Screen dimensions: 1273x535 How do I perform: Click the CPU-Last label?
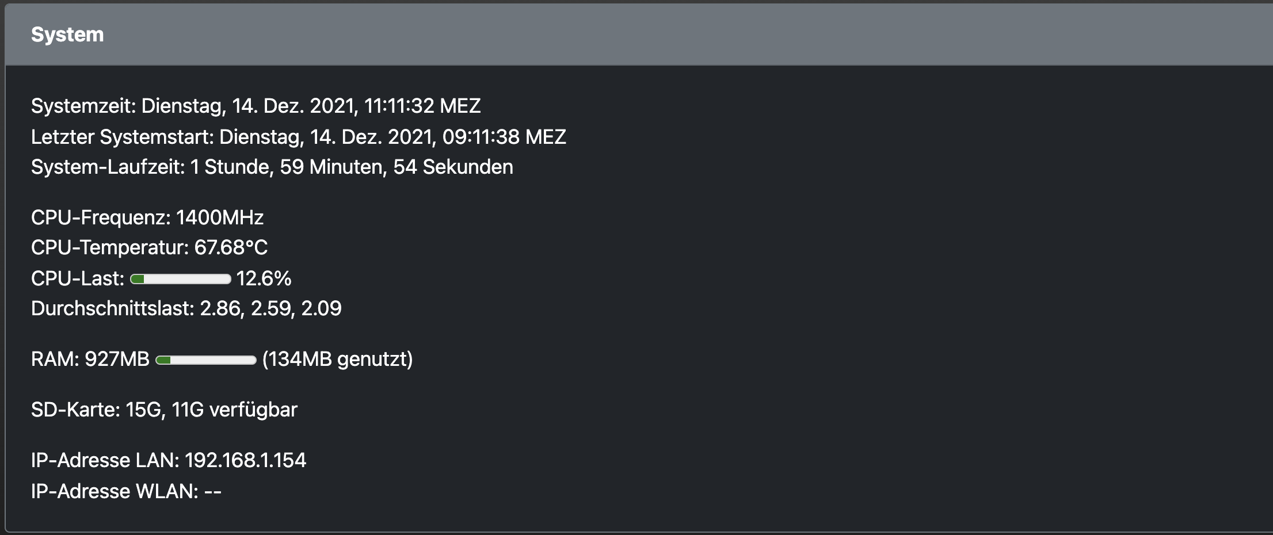[x=77, y=278]
